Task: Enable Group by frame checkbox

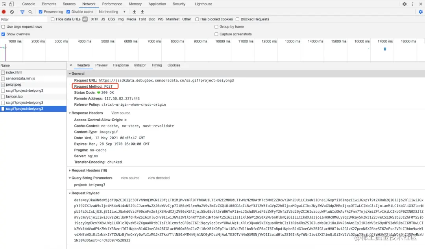Action: [216, 27]
